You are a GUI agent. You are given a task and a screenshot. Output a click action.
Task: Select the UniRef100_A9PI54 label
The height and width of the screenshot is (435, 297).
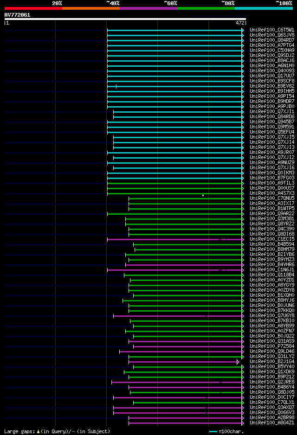pos(272,96)
